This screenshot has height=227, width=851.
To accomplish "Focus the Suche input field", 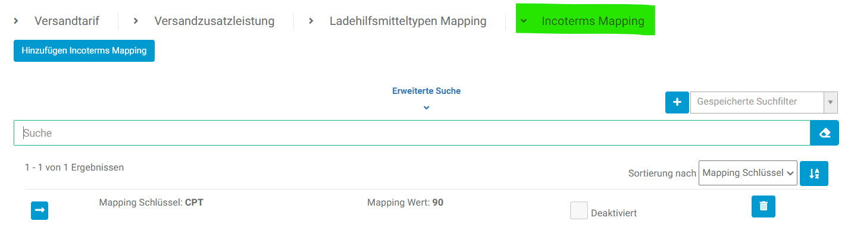I will click(x=412, y=133).
